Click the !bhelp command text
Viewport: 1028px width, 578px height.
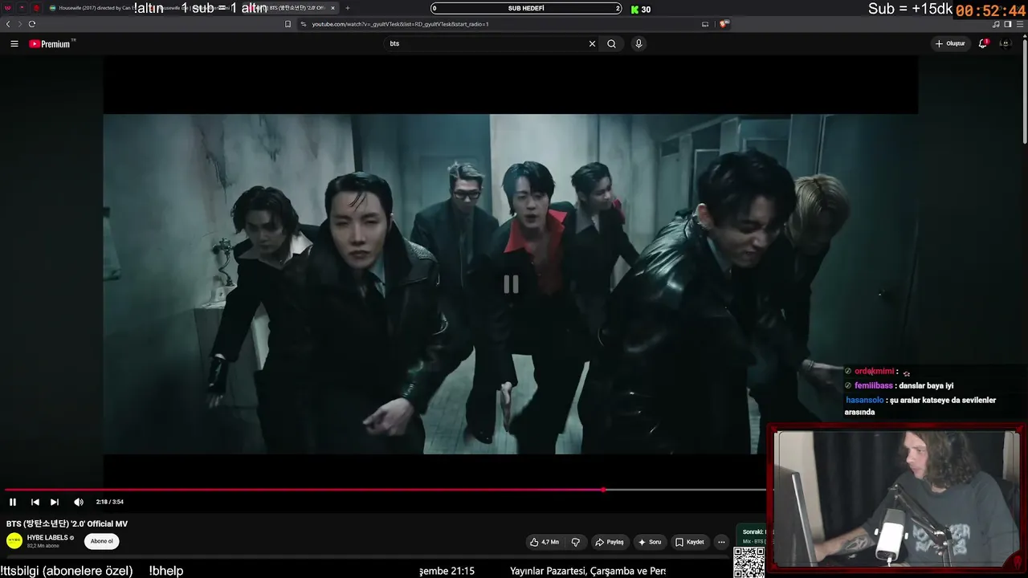point(166,571)
